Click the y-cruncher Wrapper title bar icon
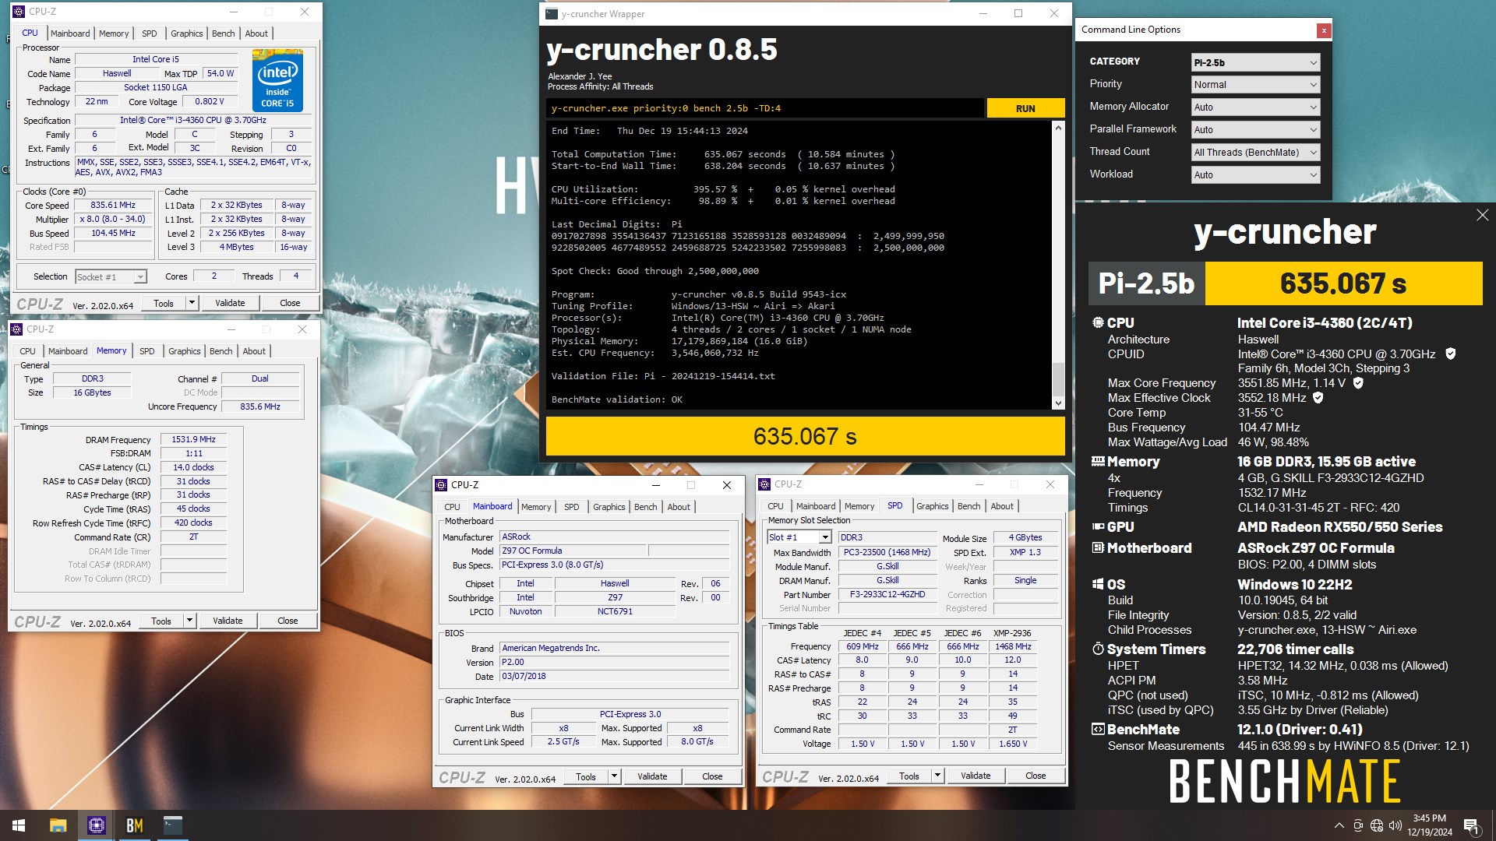The width and height of the screenshot is (1496, 841). coord(551,14)
